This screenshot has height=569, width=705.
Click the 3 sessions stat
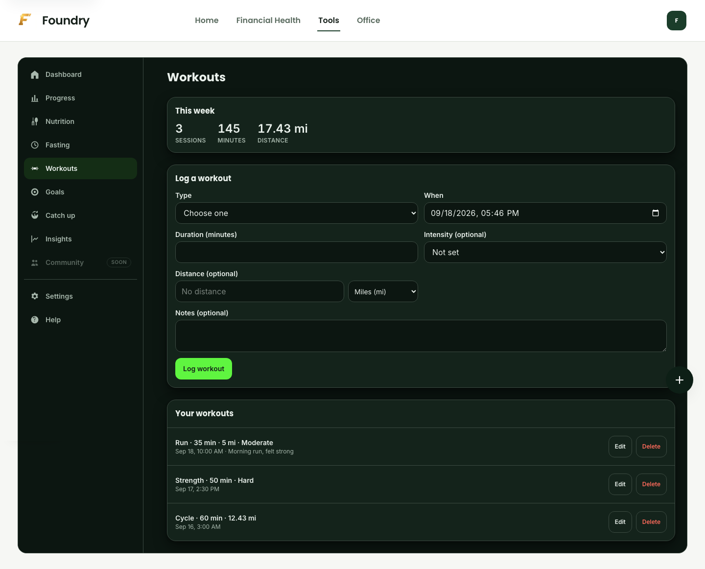(190, 133)
